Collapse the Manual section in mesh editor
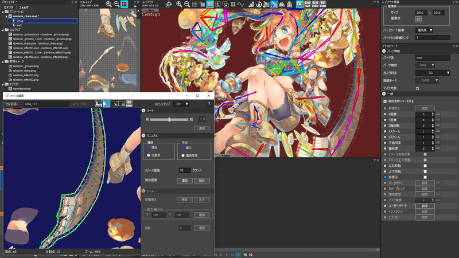Image resolution: width=459 pixels, height=258 pixels. (x=143, y=136)
